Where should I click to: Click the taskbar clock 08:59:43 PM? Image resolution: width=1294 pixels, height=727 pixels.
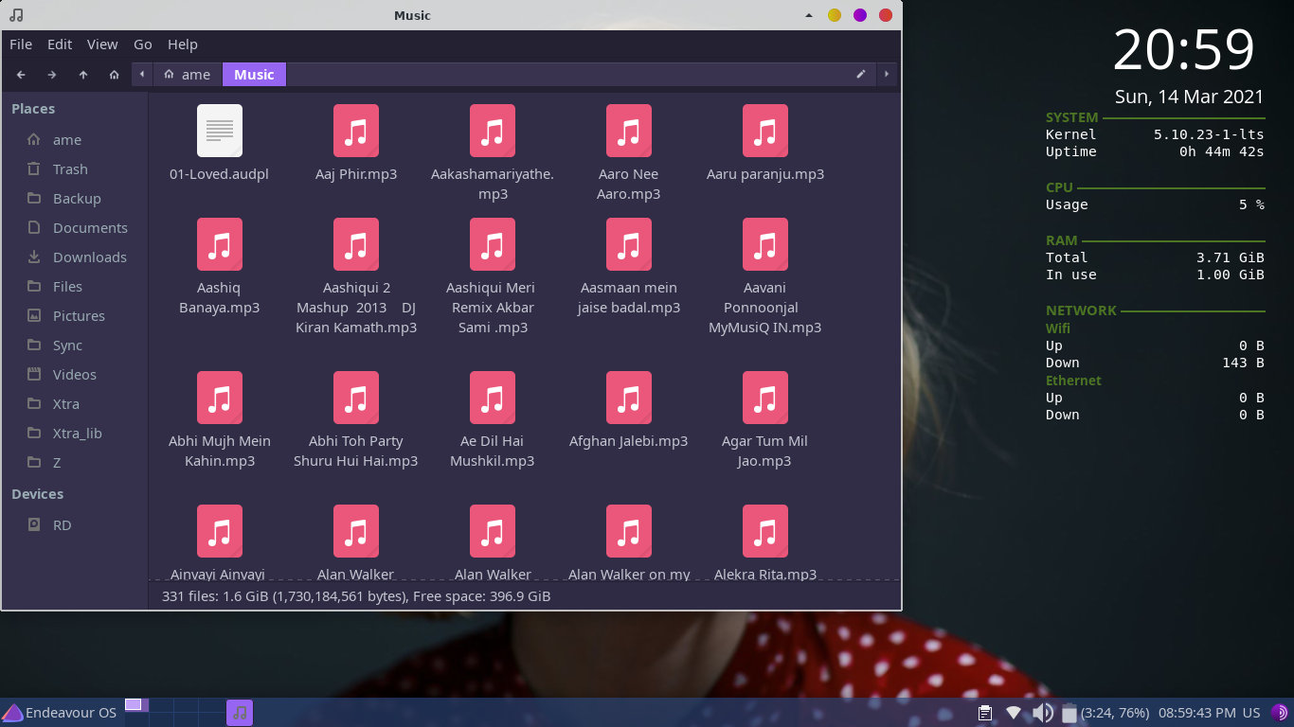pos(1196,713)
